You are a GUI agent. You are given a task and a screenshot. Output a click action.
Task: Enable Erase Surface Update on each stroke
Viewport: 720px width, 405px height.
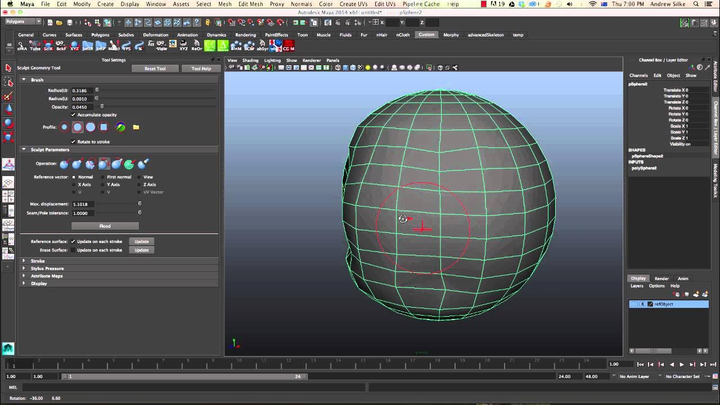click(73, 250)
